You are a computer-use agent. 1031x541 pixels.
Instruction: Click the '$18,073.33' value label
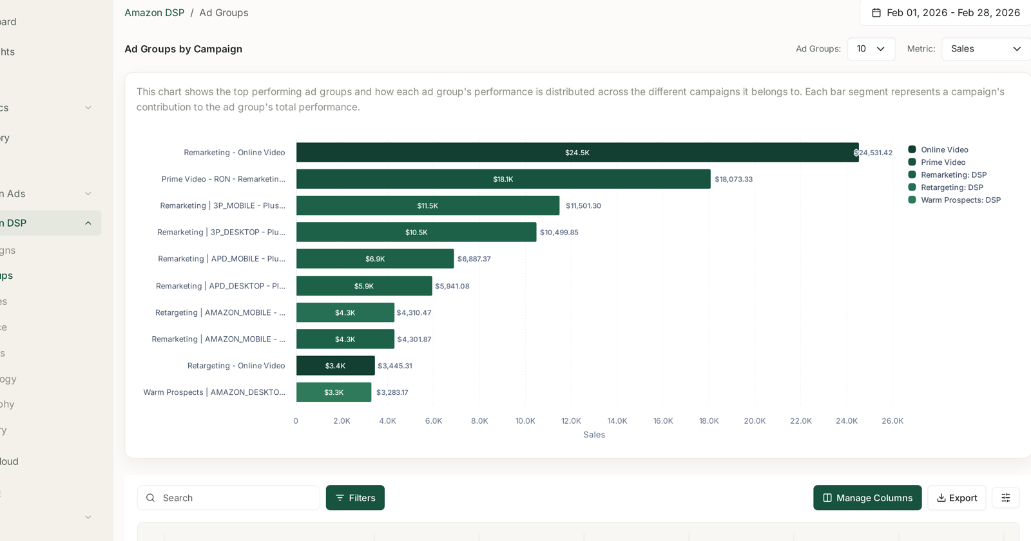(733, 179)
